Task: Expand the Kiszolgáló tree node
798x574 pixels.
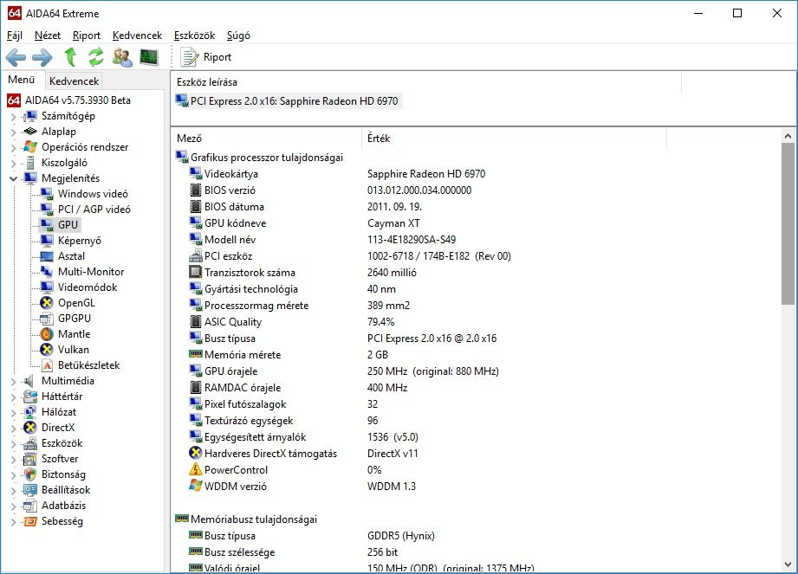Action: [x=13, y=164]
